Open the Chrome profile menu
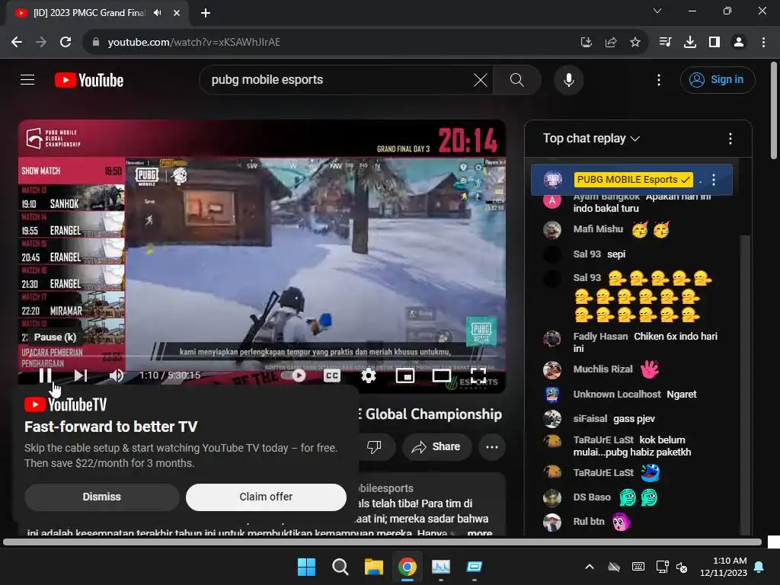The width and height of the screenshot is (780, 585). (x=739, y=43)
